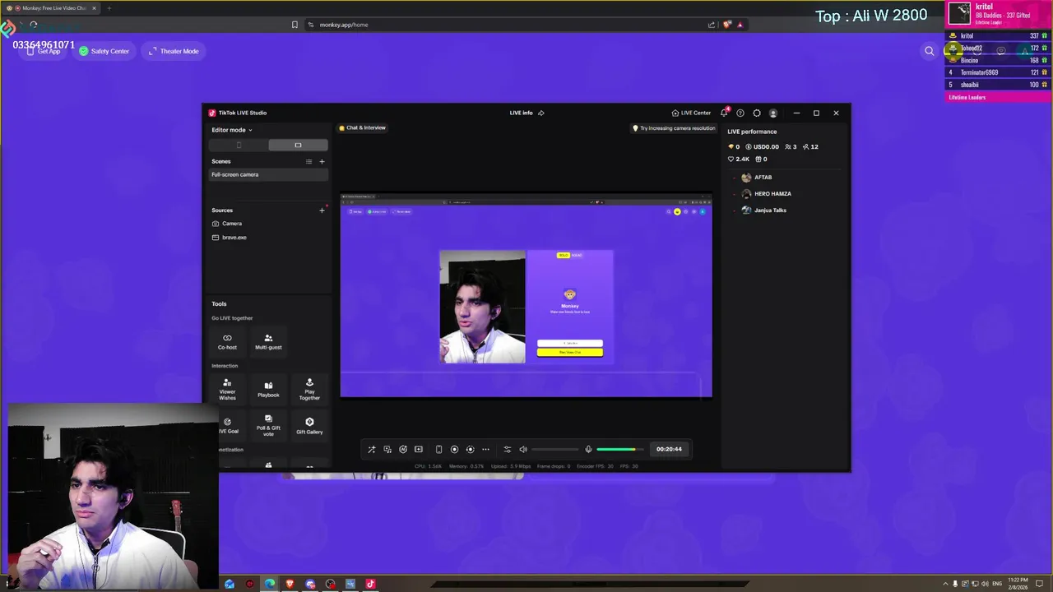This screenshot has height=592, width=1053.
Task: Open the Multi-guest tool
Action: click(268, 341)
